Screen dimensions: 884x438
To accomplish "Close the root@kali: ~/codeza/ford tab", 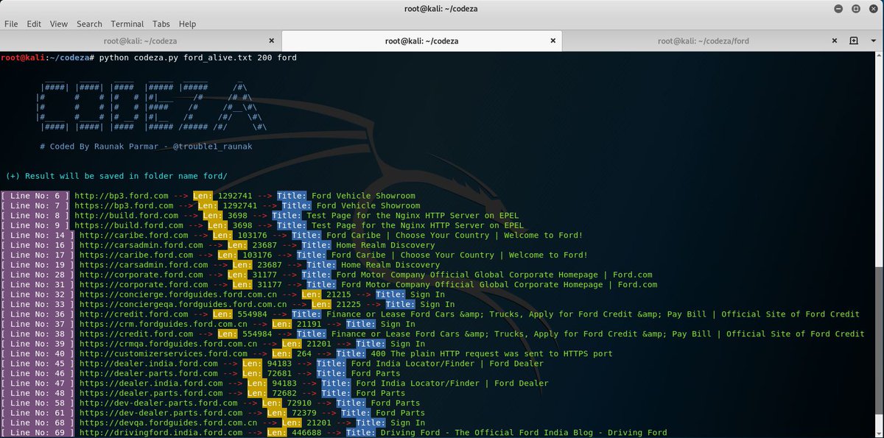I will [835, 40].
